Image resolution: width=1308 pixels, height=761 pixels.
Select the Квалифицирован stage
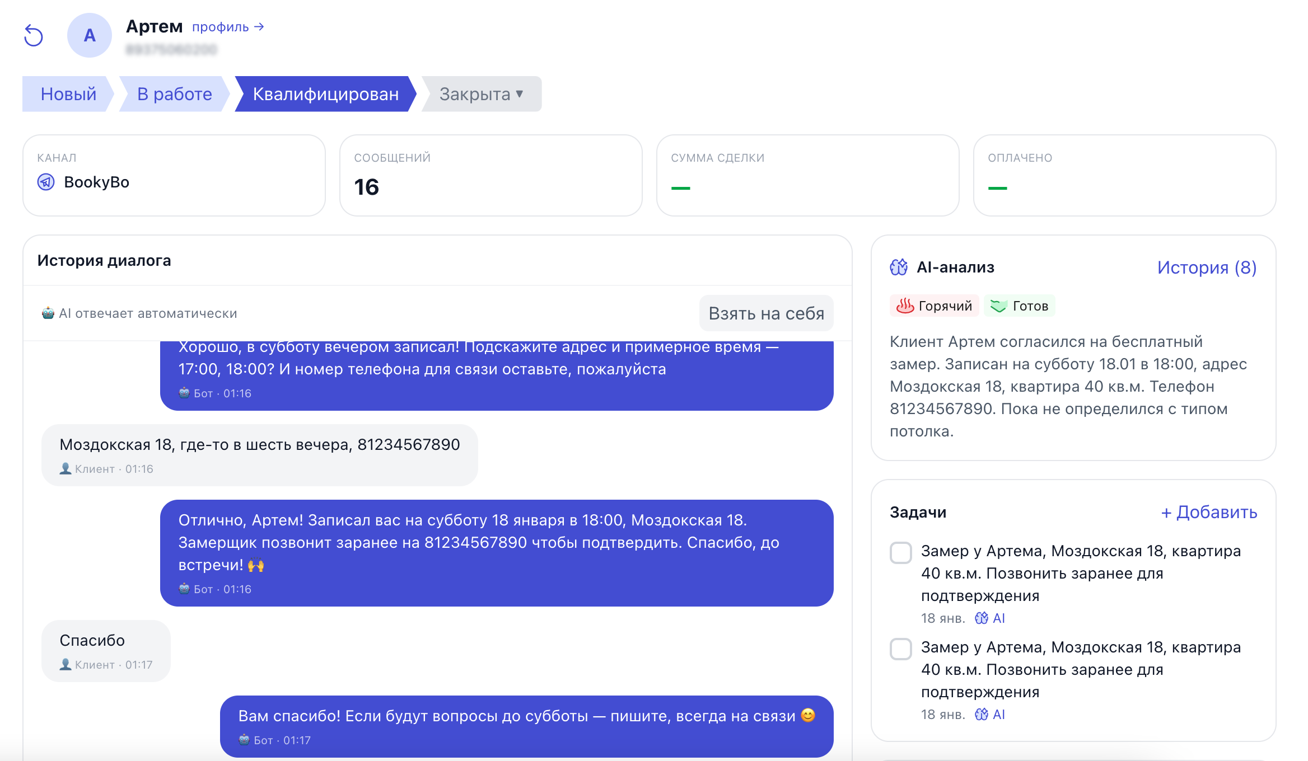[x=325, y=94]
